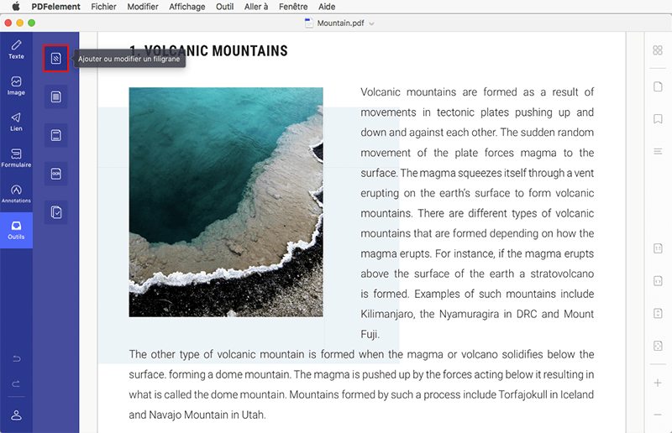Open the Modifier menu
This screenshot has width=672, height=433.
click(143, 7)
